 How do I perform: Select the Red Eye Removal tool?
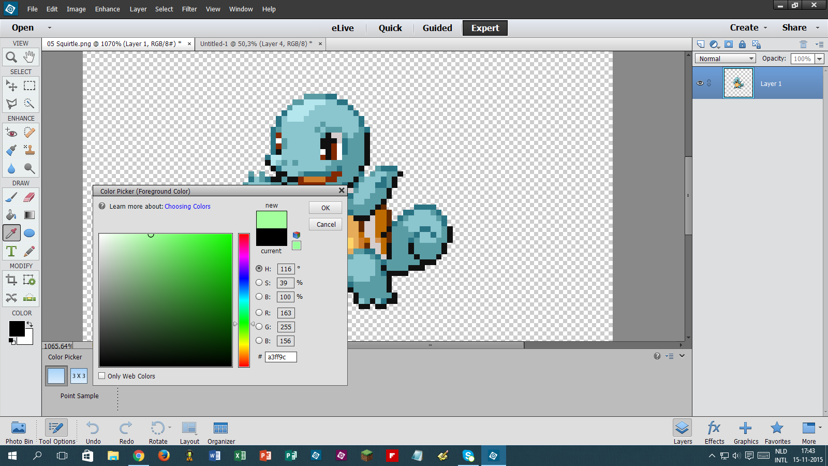click(11, 133)
